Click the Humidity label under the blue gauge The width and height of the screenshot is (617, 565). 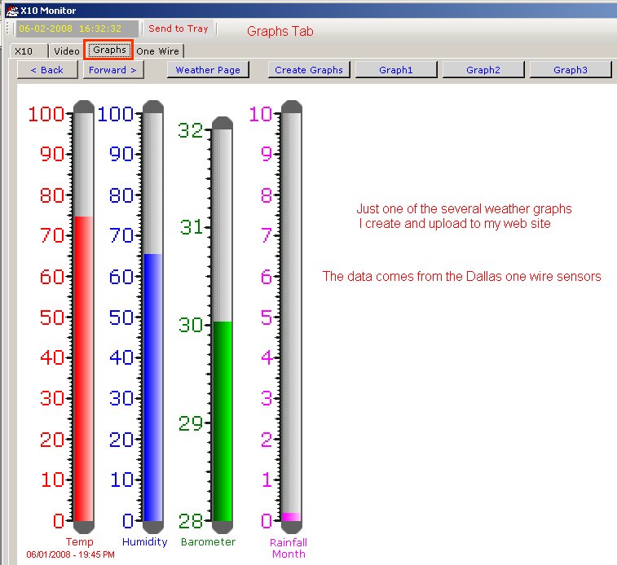[145, 542]
